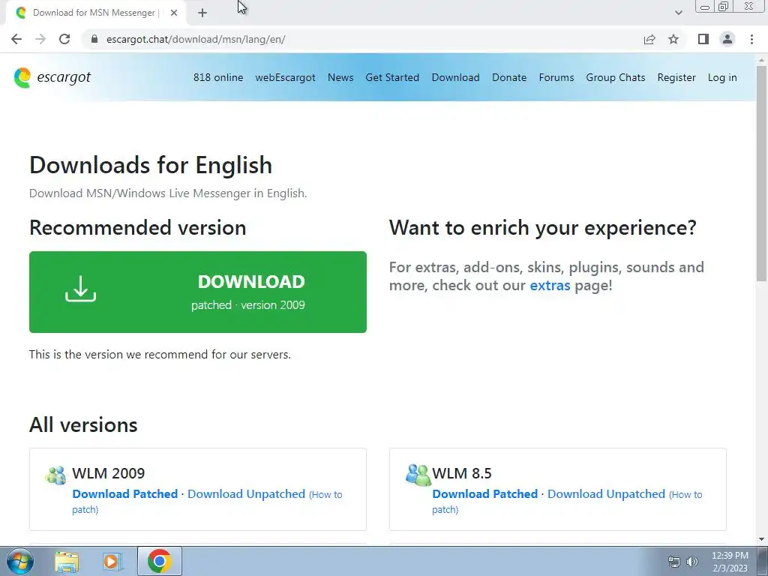Click the scrollbar up arrow
The width and height of the screenshot is (768, 576).
coord(761,60)
